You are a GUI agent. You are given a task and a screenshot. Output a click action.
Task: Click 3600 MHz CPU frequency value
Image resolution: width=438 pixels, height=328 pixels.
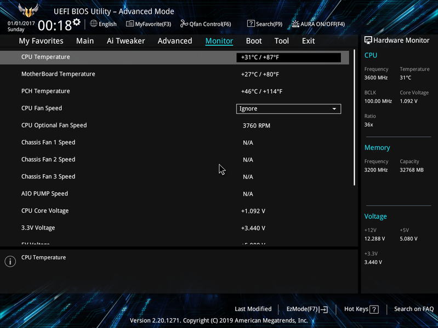point(376,78)
